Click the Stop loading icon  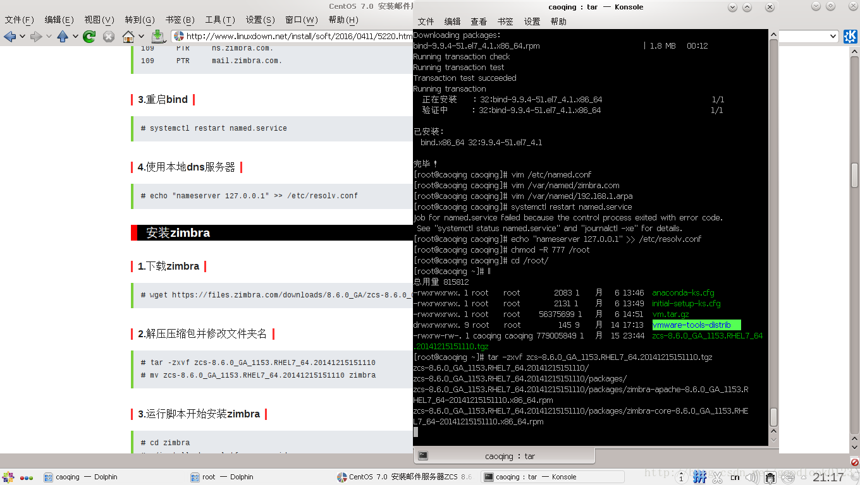(x=109, y=37)
